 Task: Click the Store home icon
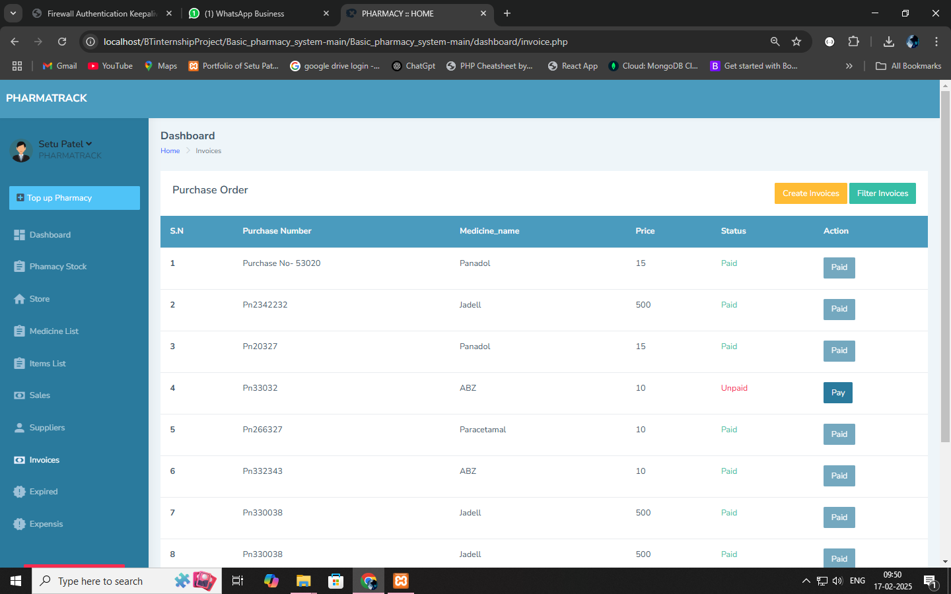coord(19,299)
